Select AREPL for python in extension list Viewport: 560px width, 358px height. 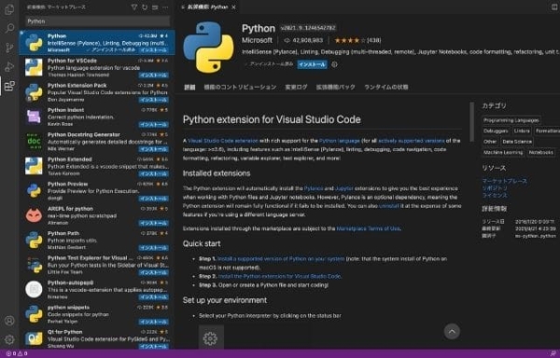coord(97,215)
